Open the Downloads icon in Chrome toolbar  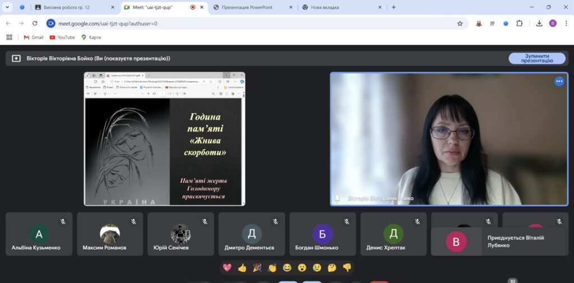click(539, 24)
